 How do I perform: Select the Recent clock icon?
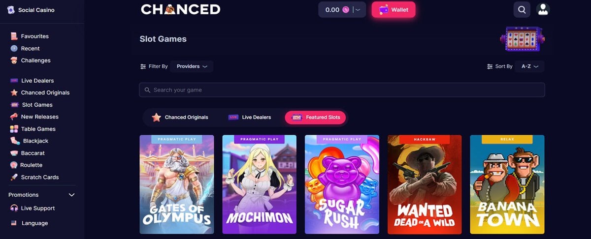point(14,48)
